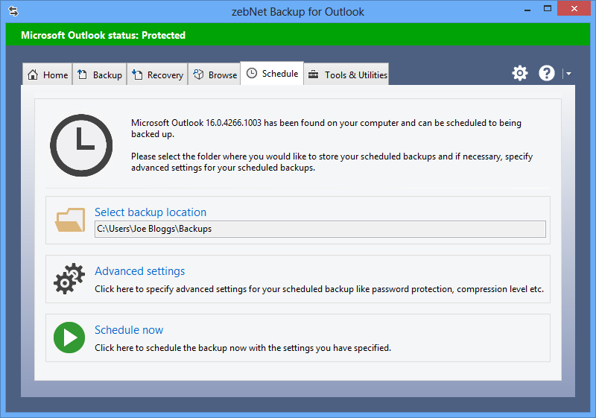Open settings via the gear icon
Image resolution: width=596 pixels, height=418 pixels.
click(x=519, y=73)
